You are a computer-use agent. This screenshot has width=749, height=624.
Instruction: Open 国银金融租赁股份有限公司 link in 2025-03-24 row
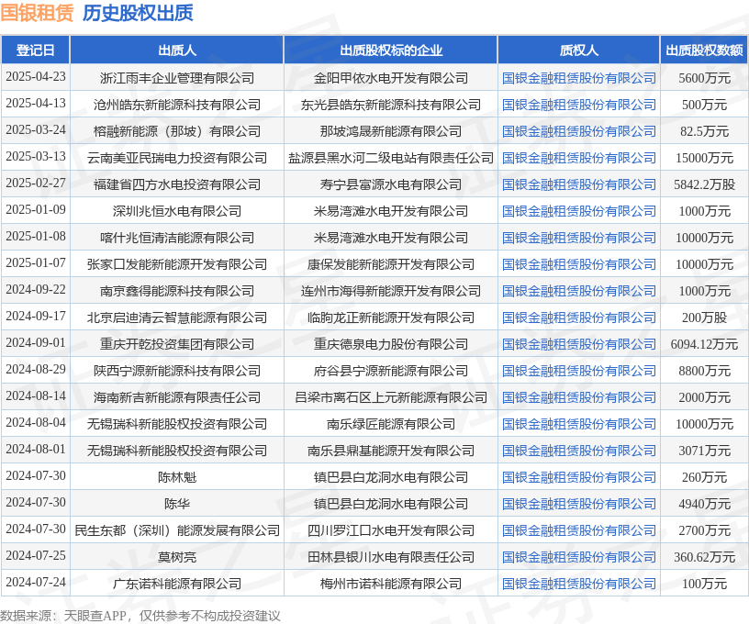[x=579, y=131]
